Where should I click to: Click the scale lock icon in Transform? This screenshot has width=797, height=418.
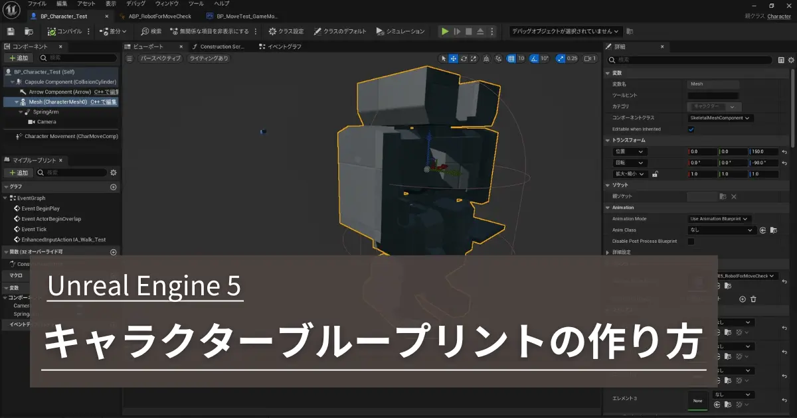tap(655, 174)
